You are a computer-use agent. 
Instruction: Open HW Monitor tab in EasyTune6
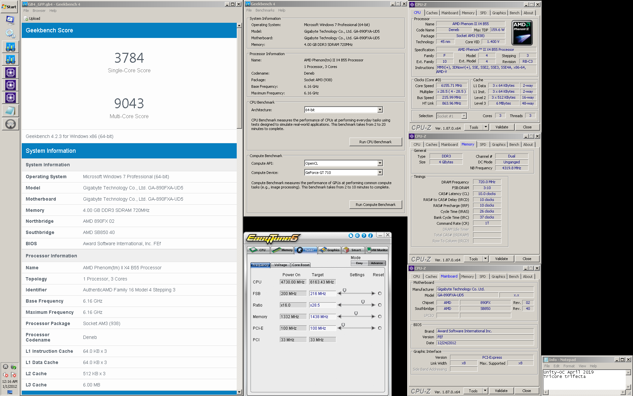(x=377, y=250)
